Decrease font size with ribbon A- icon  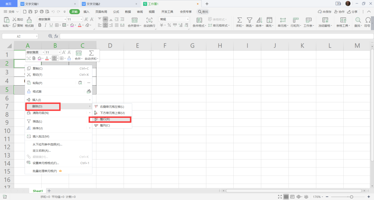click(92, 19)
